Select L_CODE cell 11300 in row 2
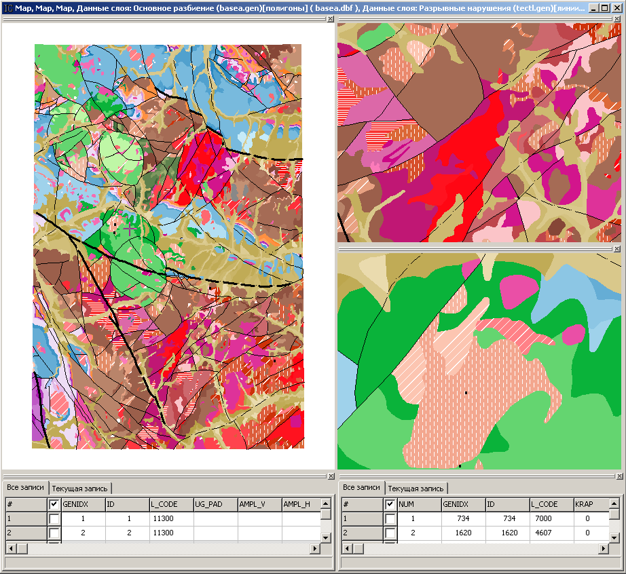 click(x=172, y=533)
